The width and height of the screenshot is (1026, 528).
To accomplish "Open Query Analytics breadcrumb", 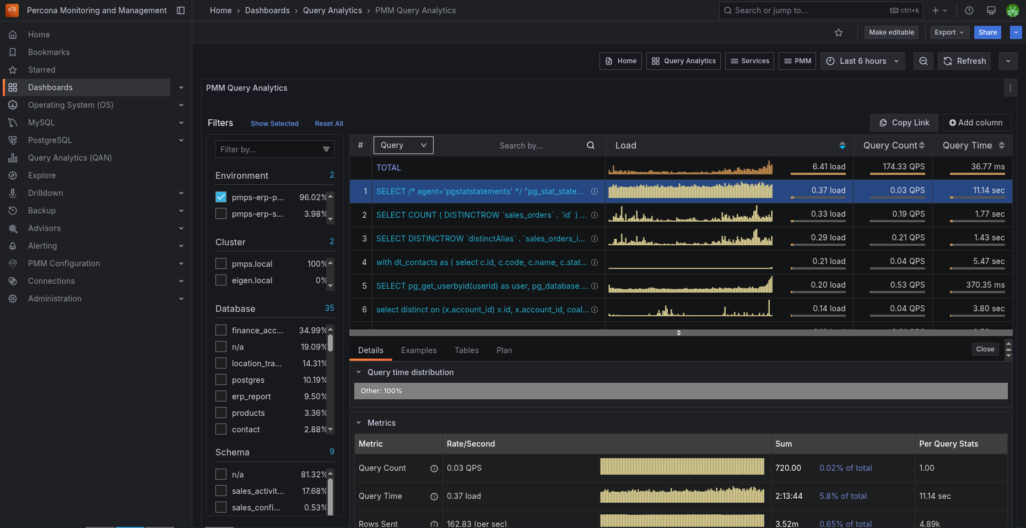I will point(332,10).
